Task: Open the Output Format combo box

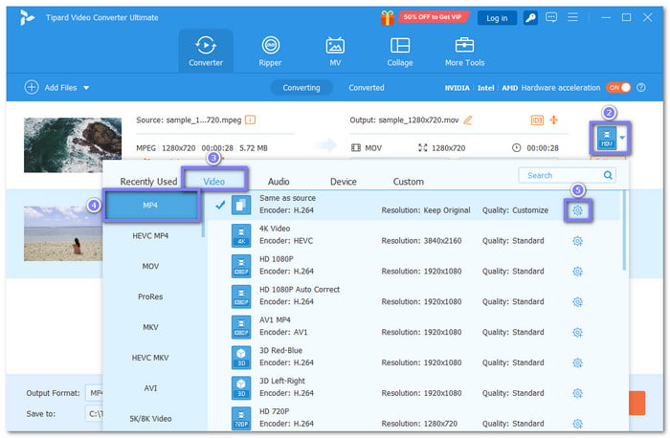Action: pyautogui.click(x=95, y=393)
